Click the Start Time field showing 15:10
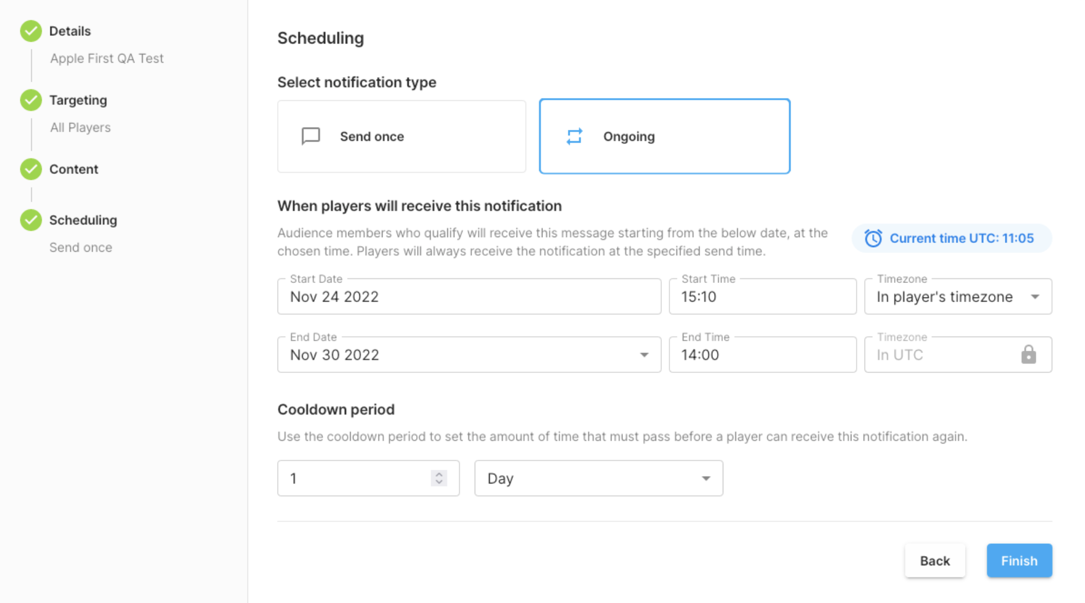 click(x=762, y=297)
